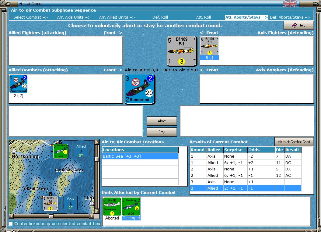Click the Öland (Swe) label on map
The image size is (321, 232).
(36, 188)
